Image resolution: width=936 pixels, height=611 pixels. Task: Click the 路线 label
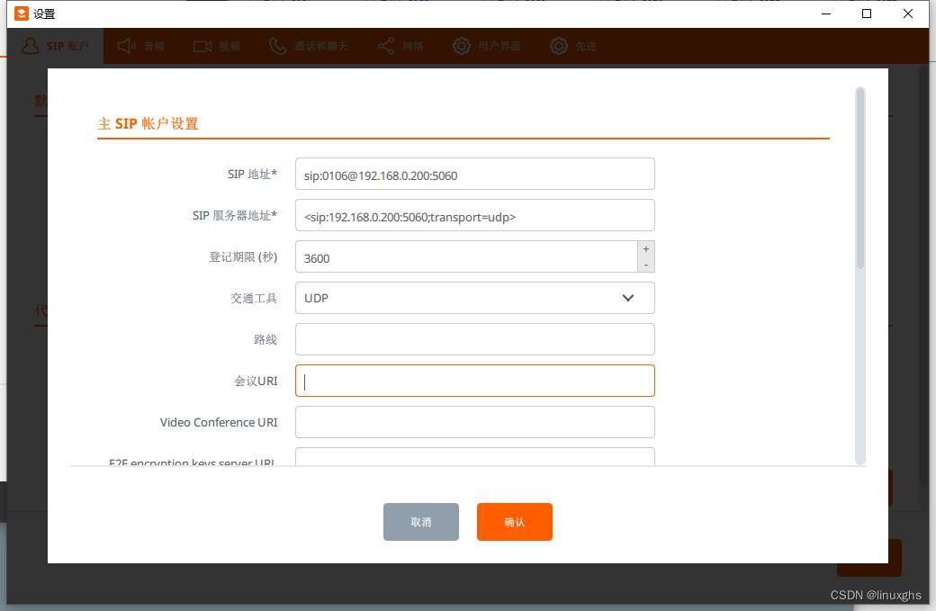(x=265, y=339)
